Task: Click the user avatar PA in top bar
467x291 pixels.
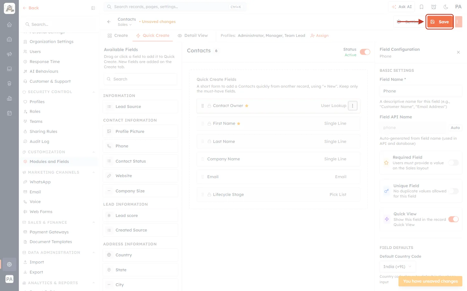Action: click(x=458, y=7)
